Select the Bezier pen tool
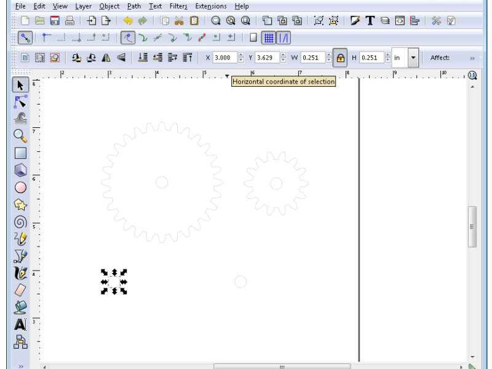Screen dimensions: 492x369 pyautogui.click(x=20, y=256)
